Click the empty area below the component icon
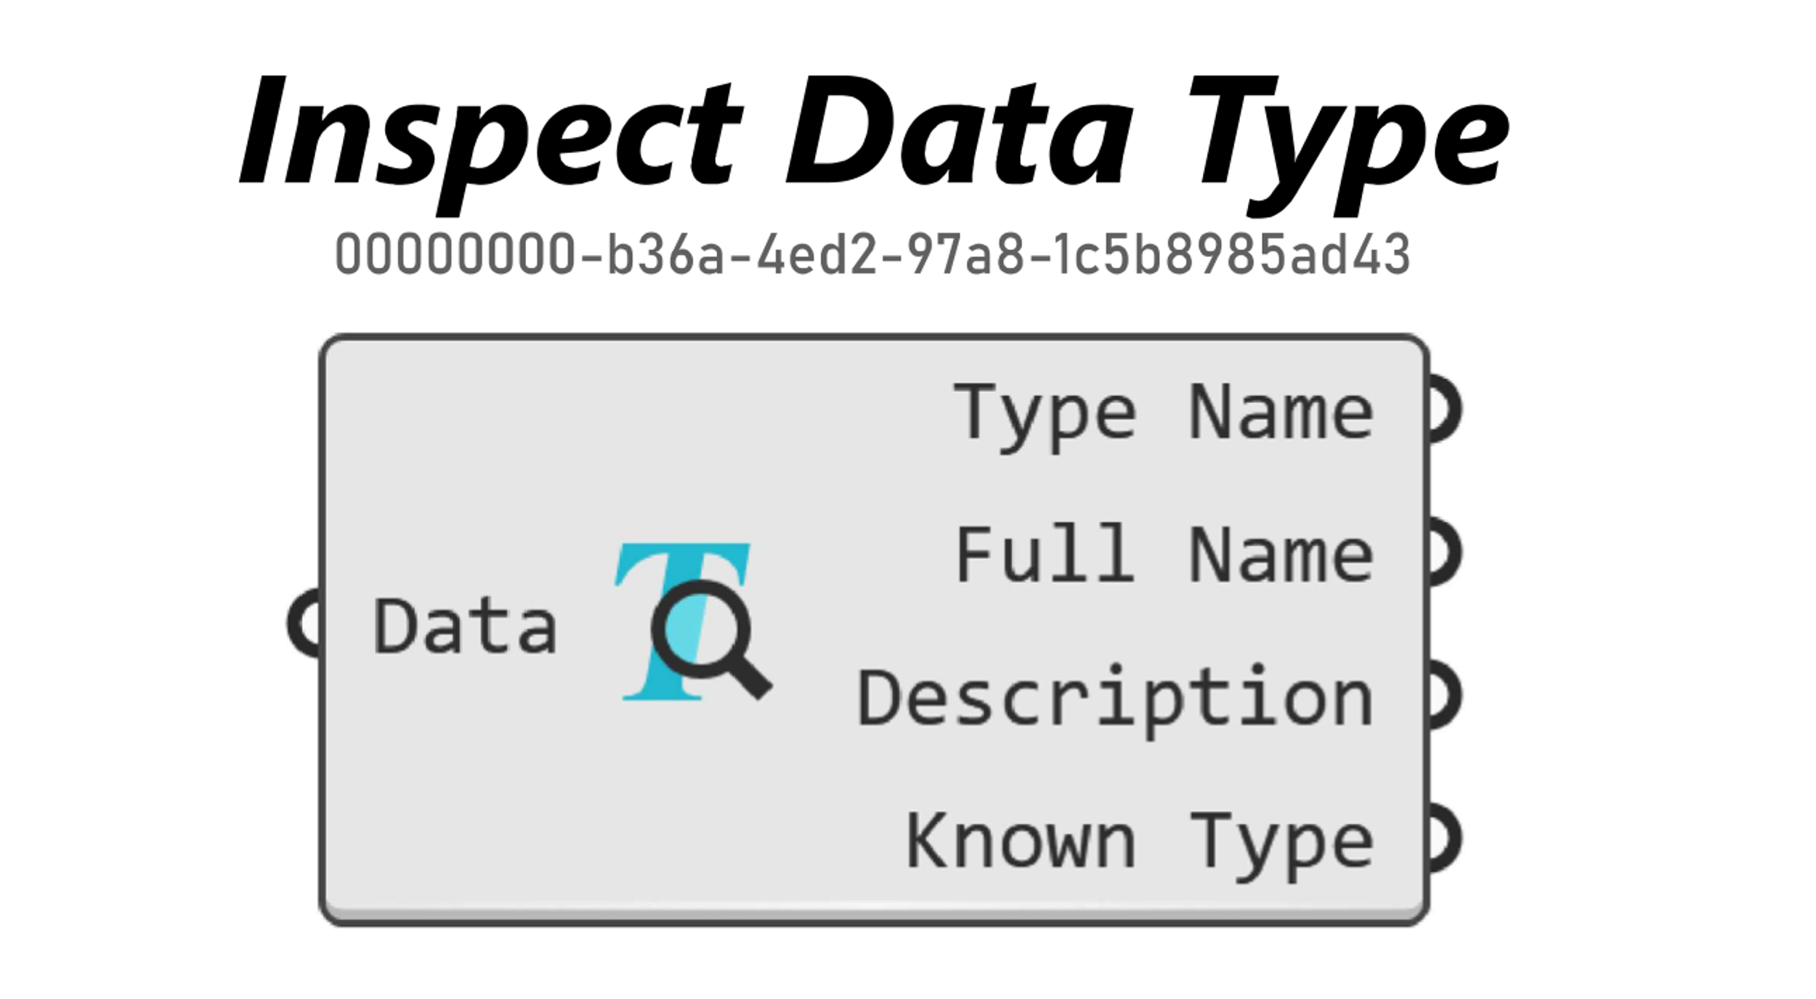1816x999 pixels. [x=693, y=799]
